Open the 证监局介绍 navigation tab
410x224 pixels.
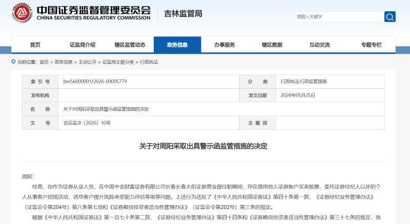coord(83,45)
